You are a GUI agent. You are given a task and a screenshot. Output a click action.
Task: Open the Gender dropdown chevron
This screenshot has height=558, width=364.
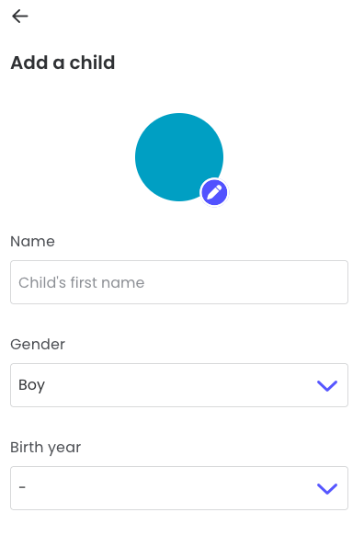(x=327, y=385)
